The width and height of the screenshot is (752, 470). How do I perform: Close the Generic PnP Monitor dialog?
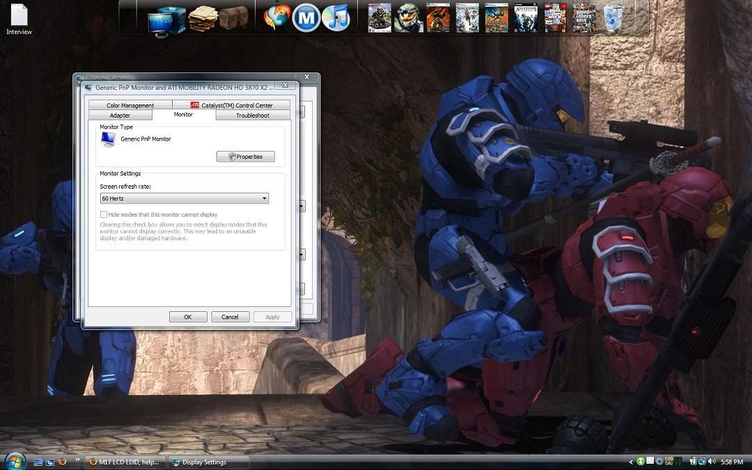point(285,86)
